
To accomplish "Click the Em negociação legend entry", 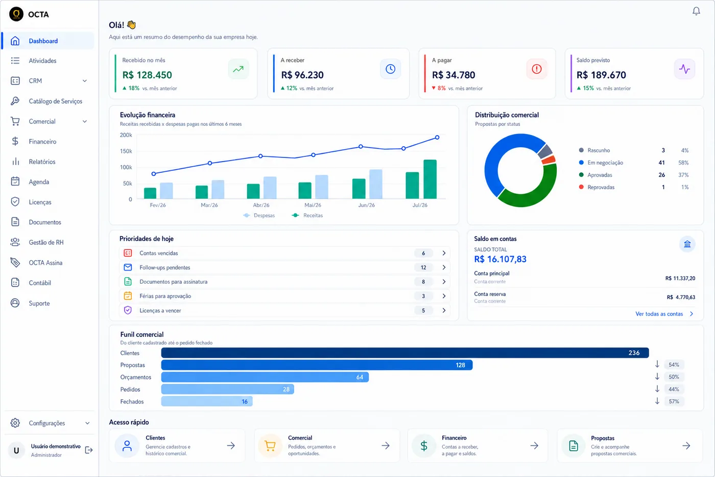I will (633, 163).
